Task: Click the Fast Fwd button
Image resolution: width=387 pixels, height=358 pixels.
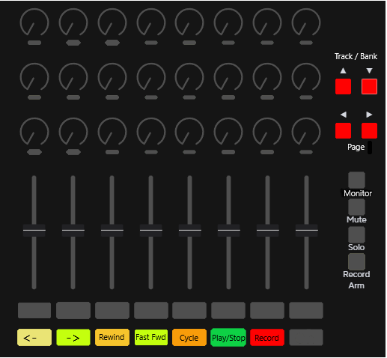Action: (x=151, y=338)
